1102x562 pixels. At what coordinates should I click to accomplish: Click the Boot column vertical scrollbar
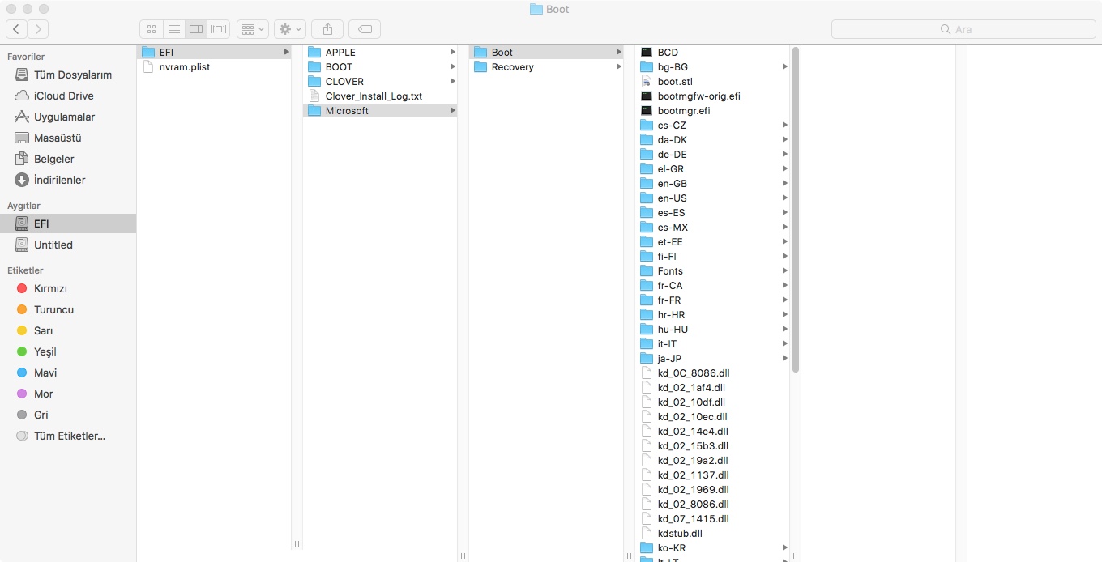tap(795, 209)
